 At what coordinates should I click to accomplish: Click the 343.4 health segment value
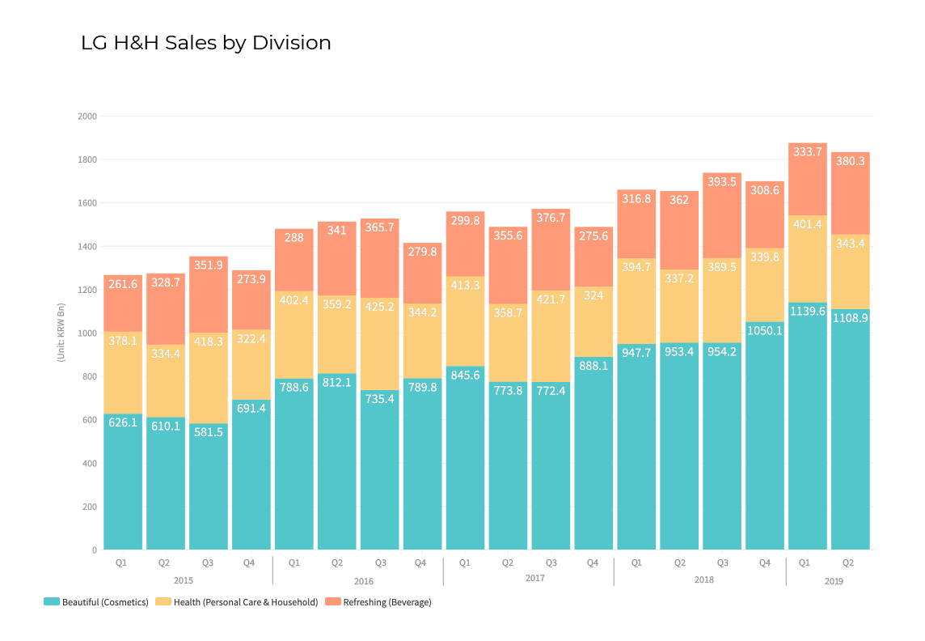pos(850,244)
